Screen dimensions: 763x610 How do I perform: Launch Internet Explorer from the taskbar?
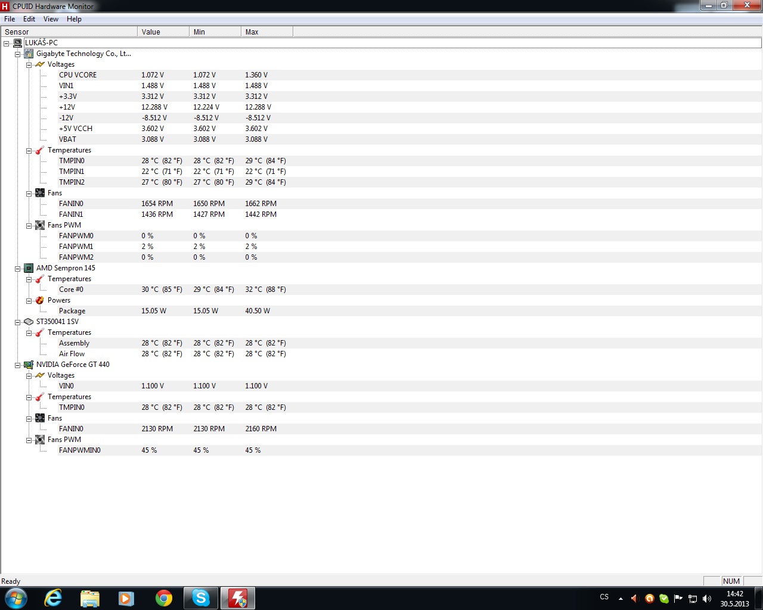click(53, 598)
